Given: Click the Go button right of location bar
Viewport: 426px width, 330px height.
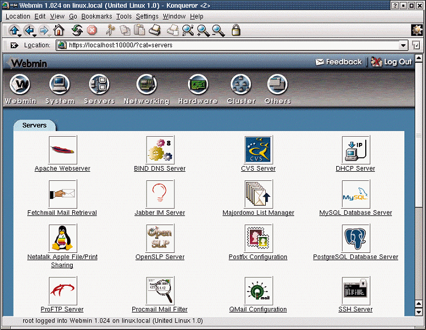Looking at the screenshot, I should point(416,45).
